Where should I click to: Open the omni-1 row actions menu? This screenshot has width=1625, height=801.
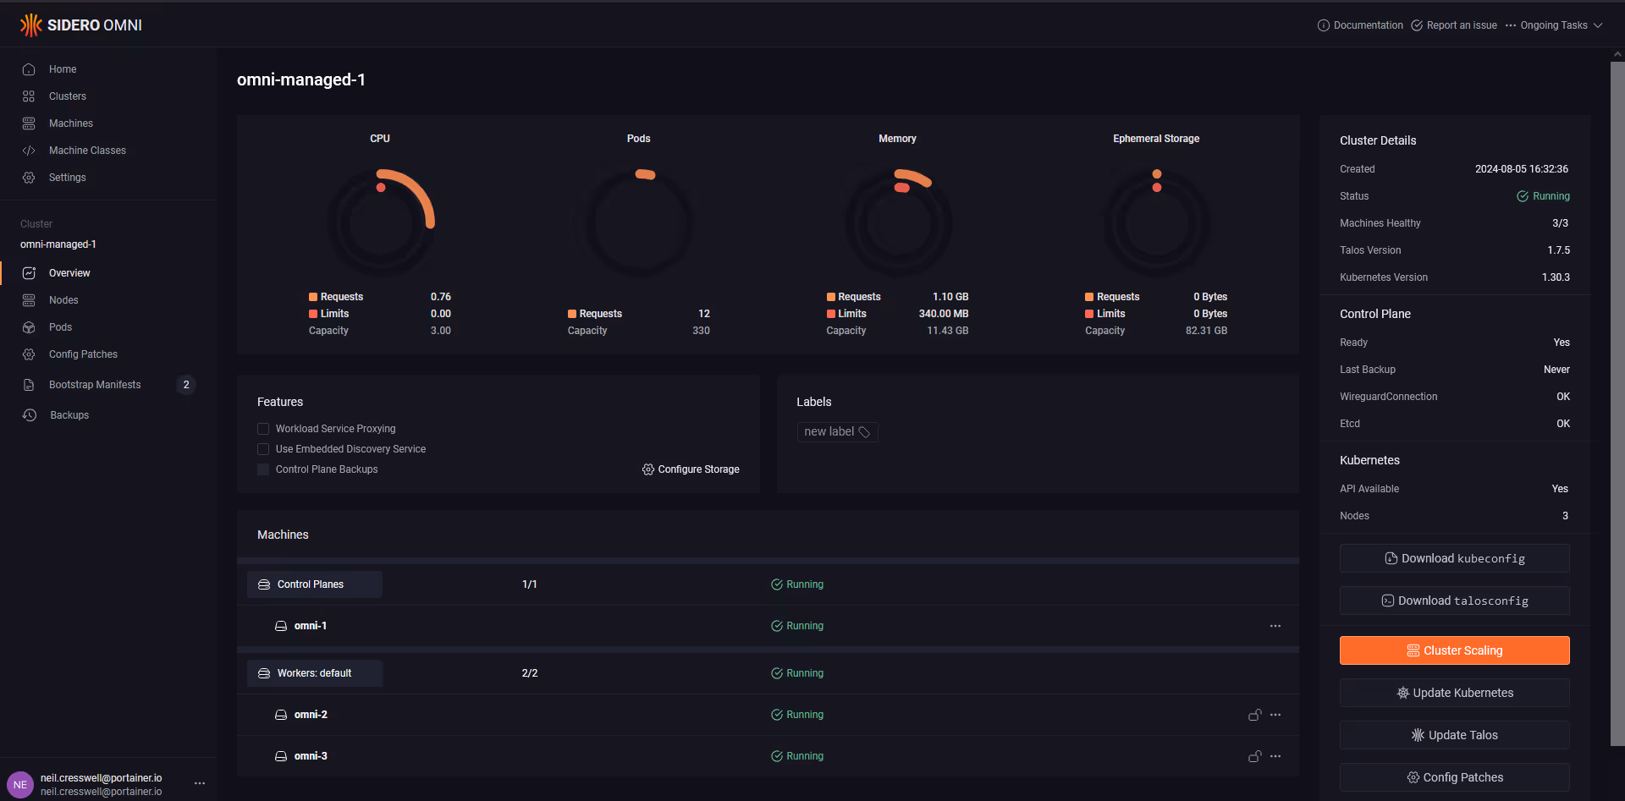pos(1275,626)
